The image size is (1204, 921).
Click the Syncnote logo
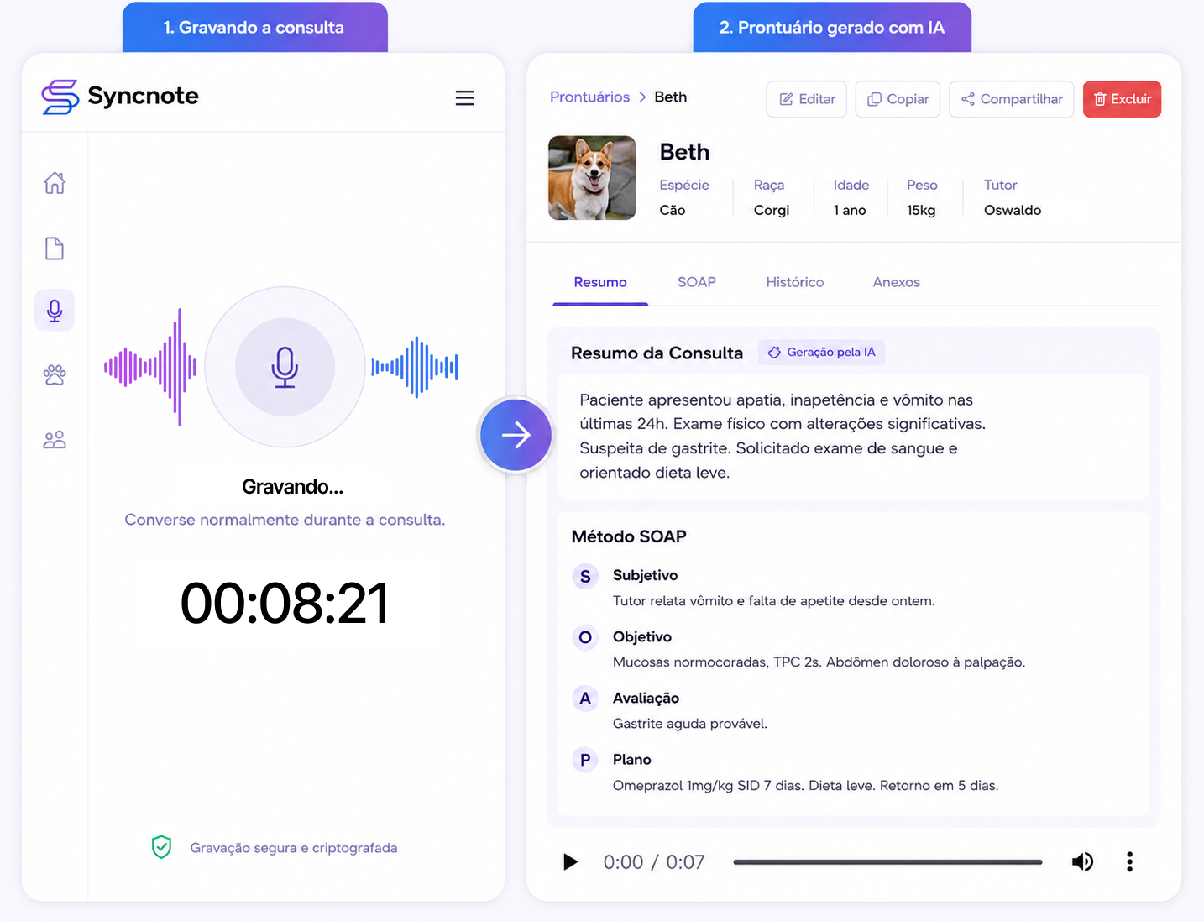click(x=120, y=97)
